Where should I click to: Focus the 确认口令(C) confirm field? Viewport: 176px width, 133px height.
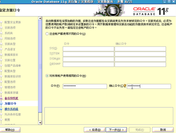(149, 86)
